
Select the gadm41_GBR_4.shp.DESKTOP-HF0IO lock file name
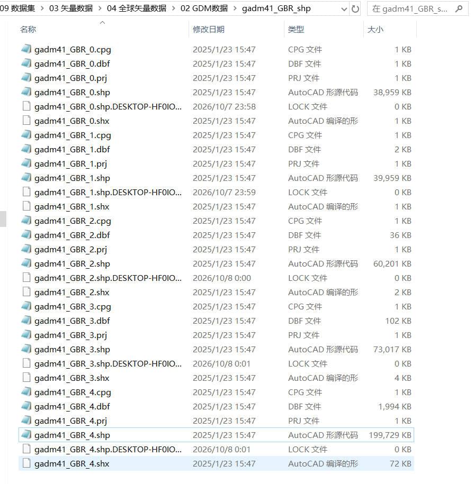[x=108, y=450]
